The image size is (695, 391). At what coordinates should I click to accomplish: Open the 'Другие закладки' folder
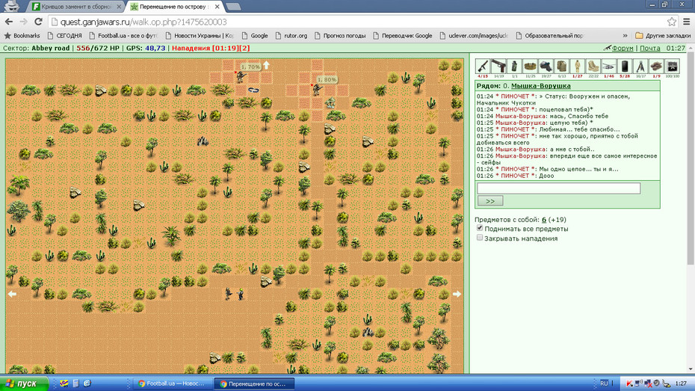coord(663,35)
